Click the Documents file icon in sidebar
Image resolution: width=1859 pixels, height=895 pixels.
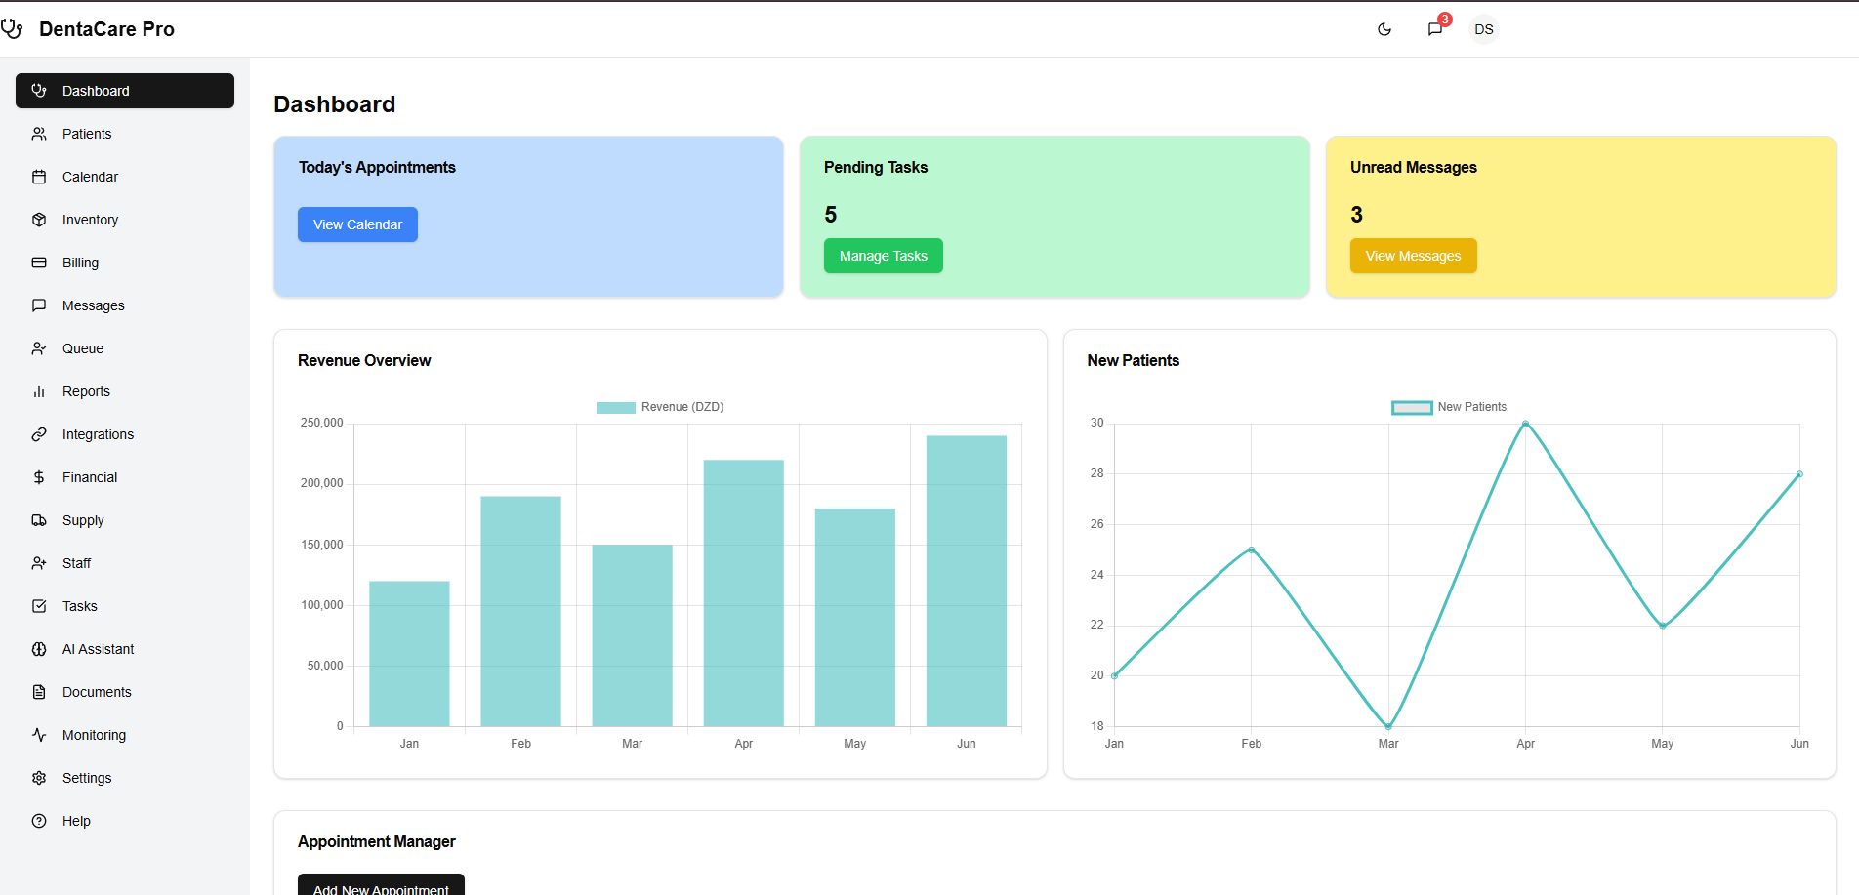click(39, 692)
